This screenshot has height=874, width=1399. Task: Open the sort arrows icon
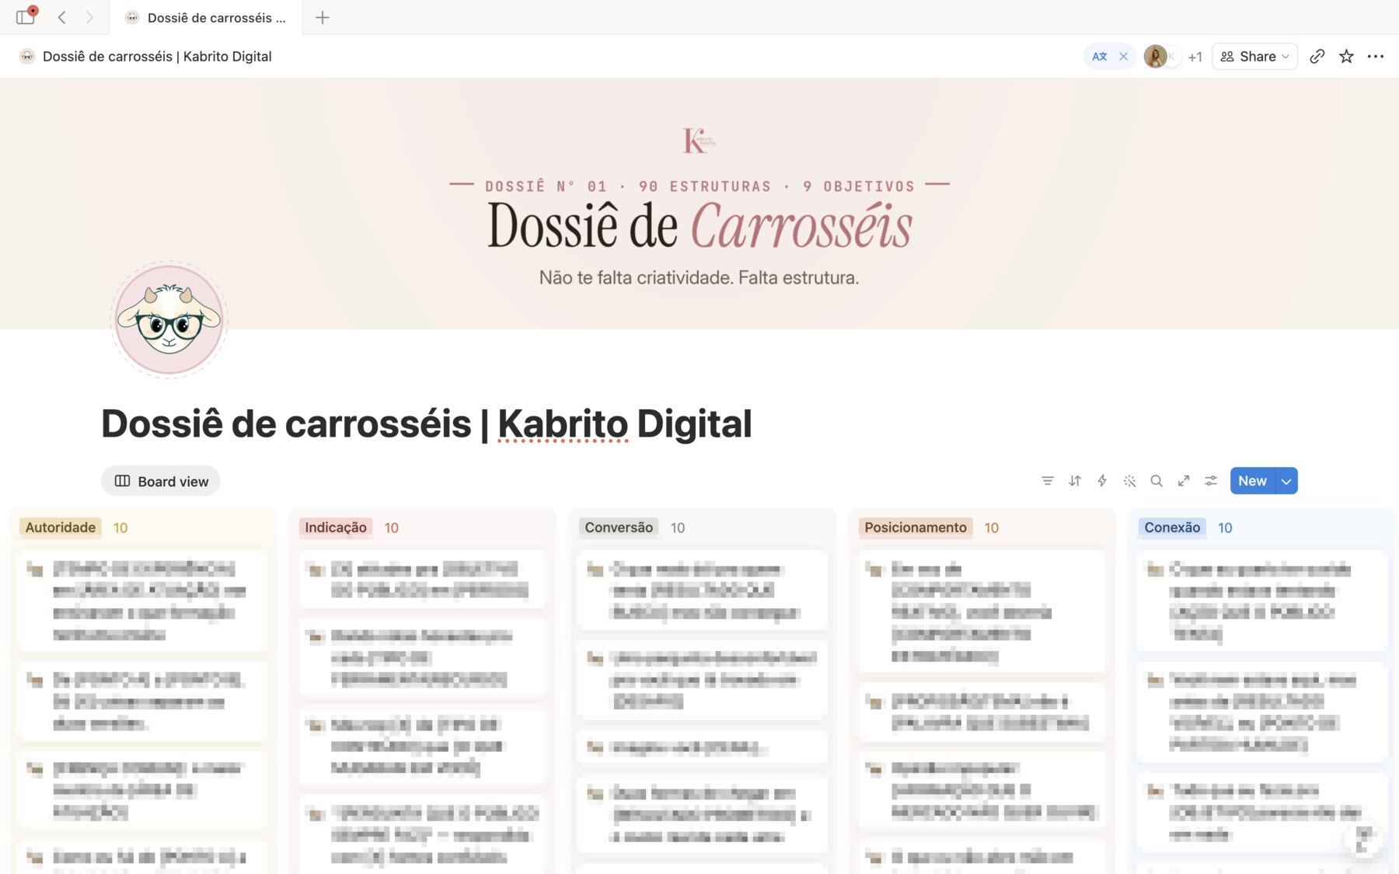(x=1075, y=481)
